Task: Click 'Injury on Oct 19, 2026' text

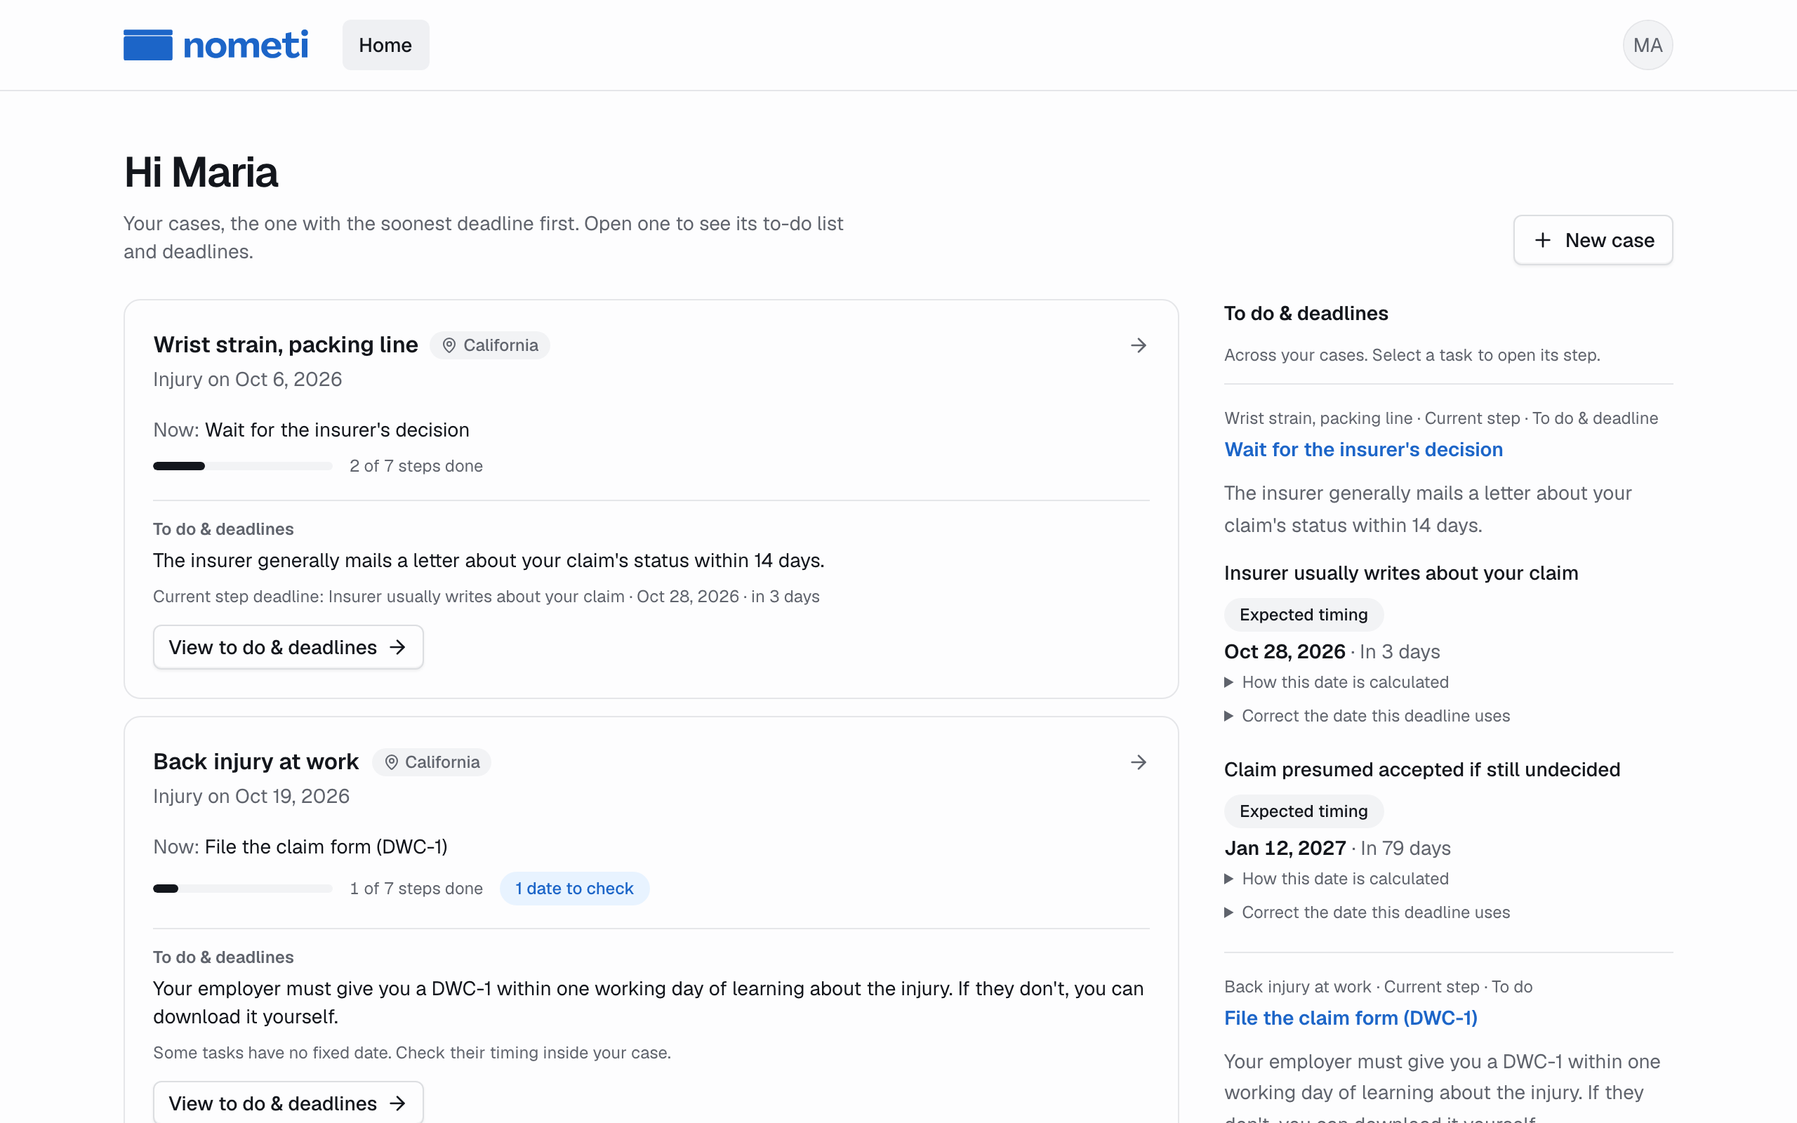Action: pos(251,796)
